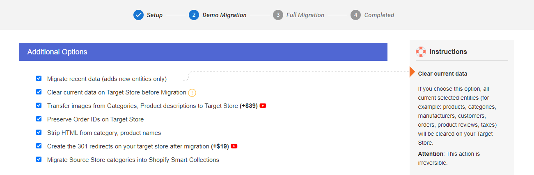Toggle Clear current data on Target Store checkbox
534x175 pixels.
click(39, 92)
